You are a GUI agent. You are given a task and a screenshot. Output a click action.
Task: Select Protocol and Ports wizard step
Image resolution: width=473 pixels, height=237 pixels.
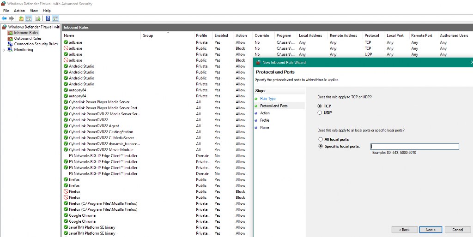point(274,106)
